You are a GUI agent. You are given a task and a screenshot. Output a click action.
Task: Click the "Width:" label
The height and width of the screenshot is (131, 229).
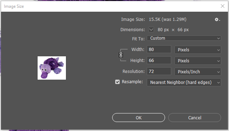[138, 50]
